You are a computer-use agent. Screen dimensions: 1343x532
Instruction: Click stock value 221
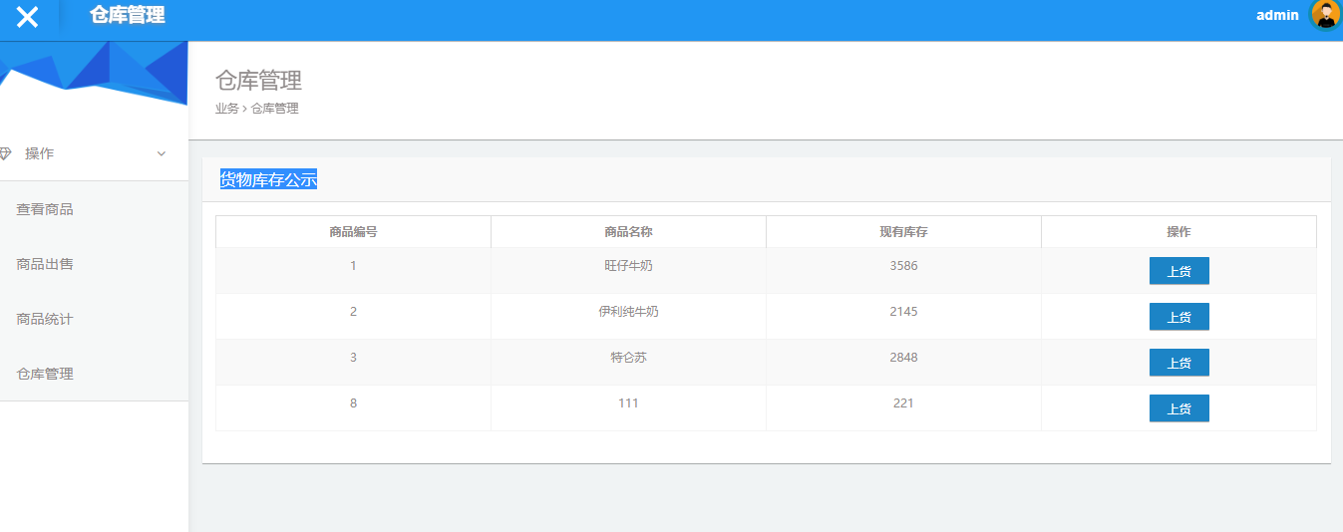(x=903, y=403)
